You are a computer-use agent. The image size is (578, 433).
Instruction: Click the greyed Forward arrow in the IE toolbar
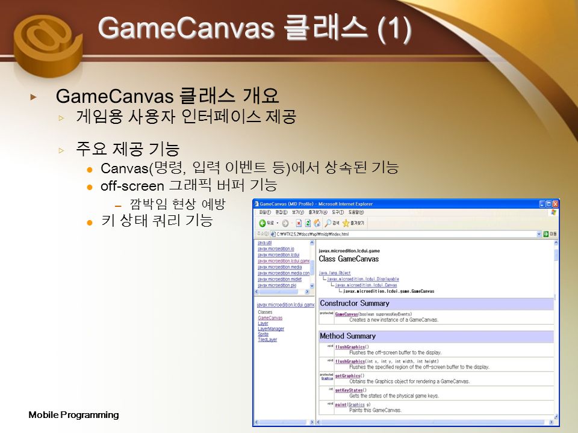tap(285, 223)
